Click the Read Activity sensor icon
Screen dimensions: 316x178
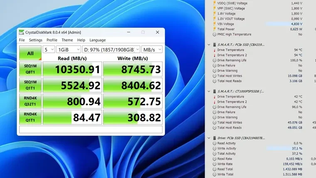(215, 143)
